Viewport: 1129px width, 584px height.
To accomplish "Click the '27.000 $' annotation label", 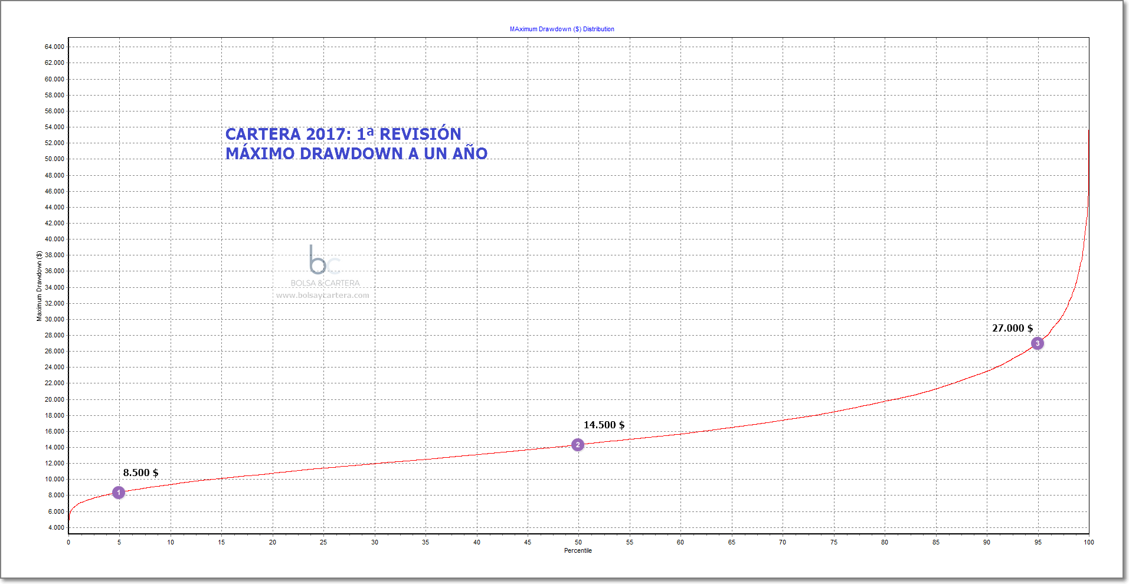I will [x=1012, y=328].
